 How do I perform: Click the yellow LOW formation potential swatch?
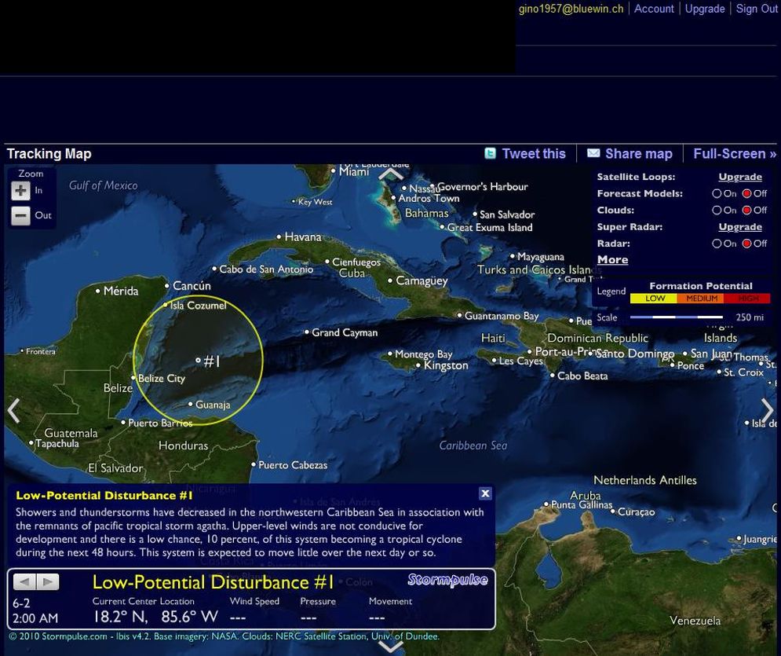655,299
